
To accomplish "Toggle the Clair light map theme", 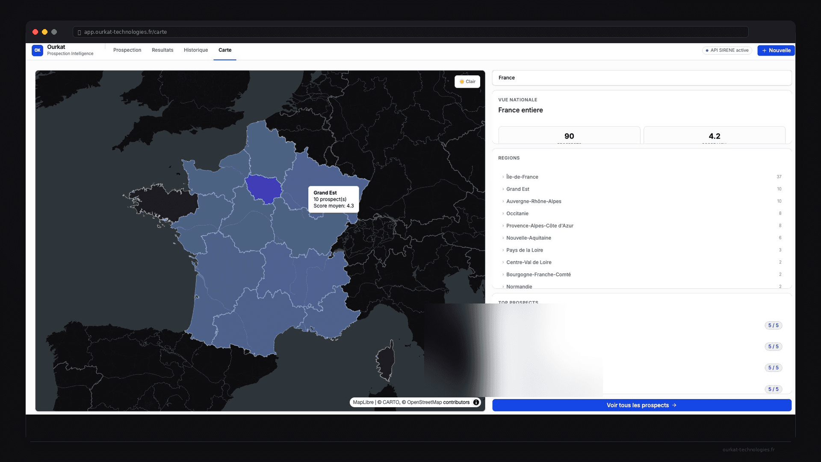I will (467, 82).
